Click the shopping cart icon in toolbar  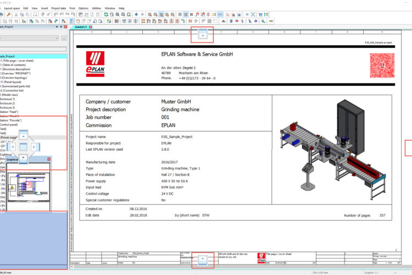[260, 14]
